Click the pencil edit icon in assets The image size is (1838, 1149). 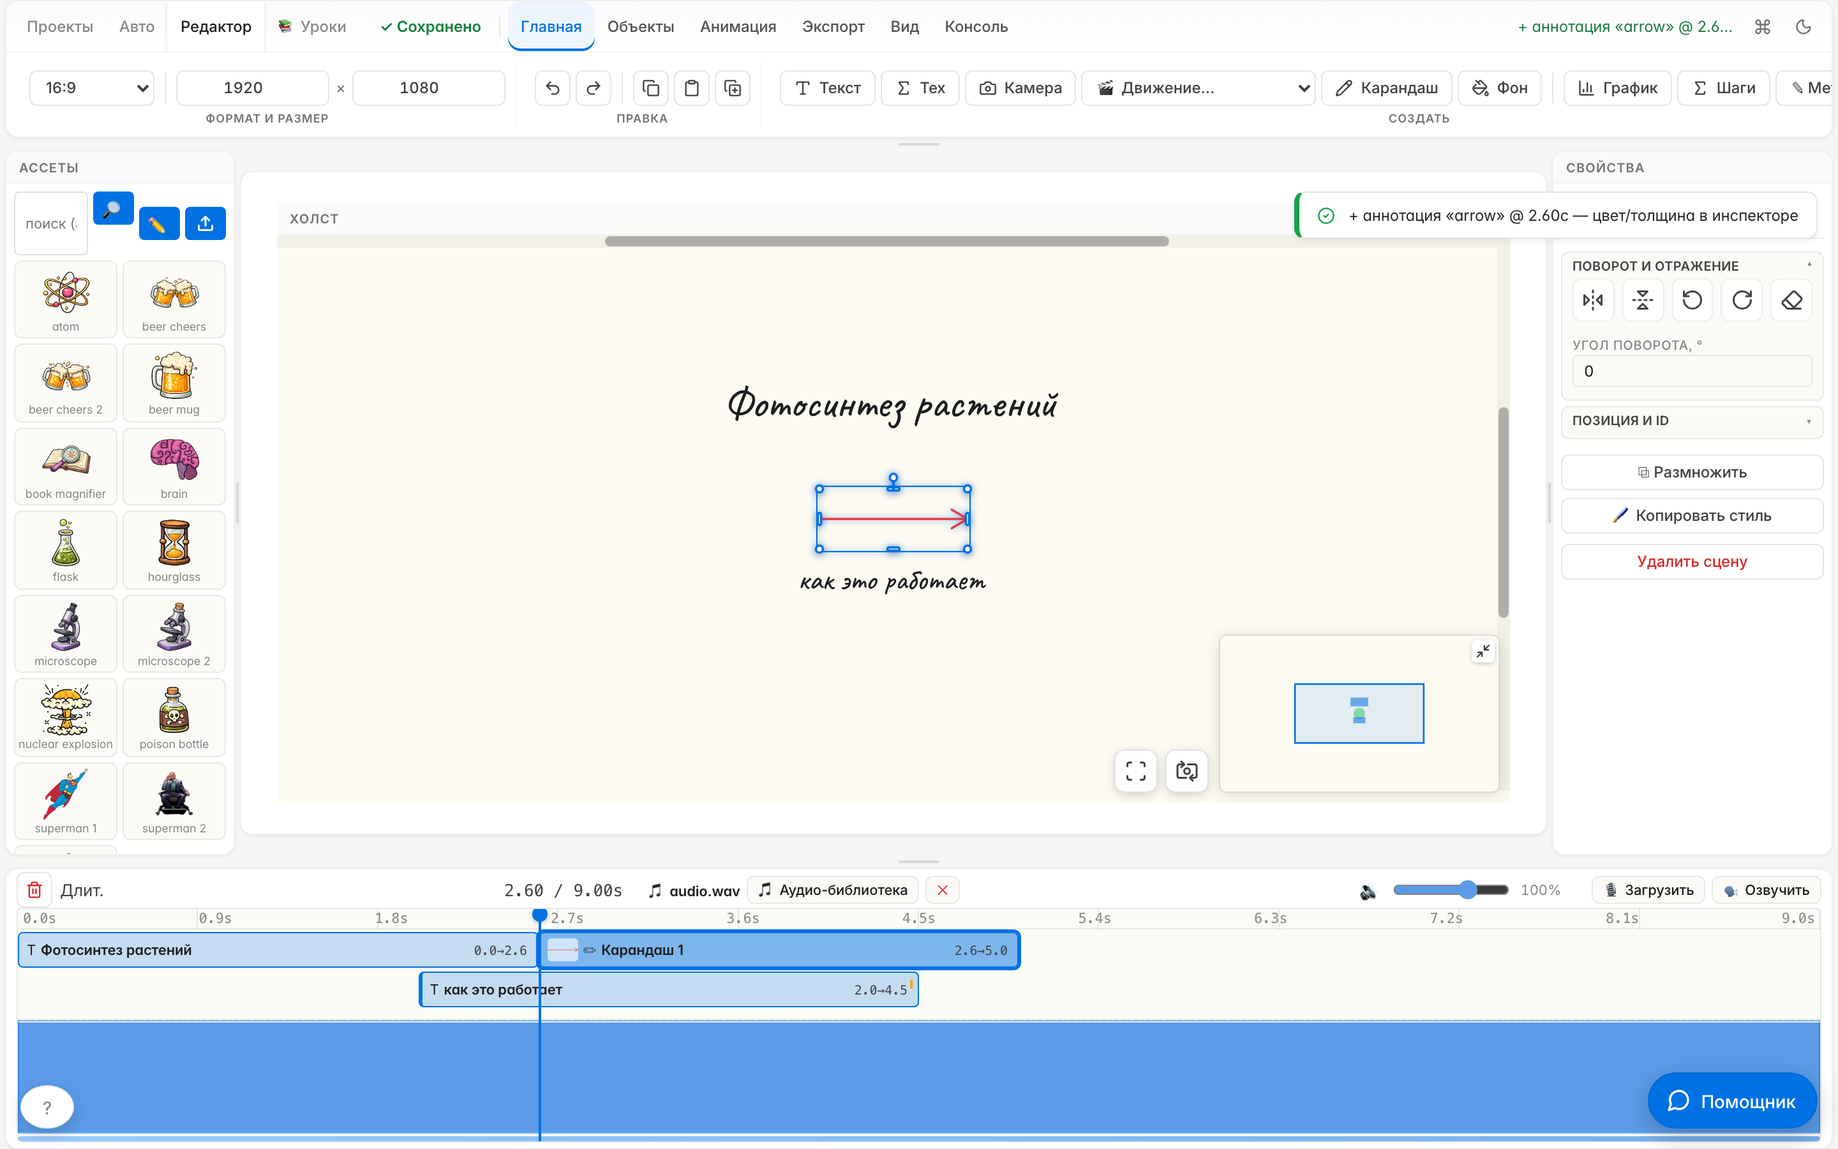tap(159, 223)
